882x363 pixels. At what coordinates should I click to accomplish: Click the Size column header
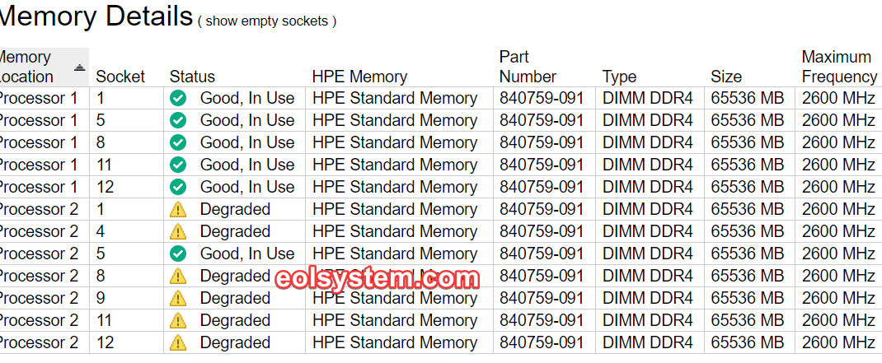click(x=726, y=77)
